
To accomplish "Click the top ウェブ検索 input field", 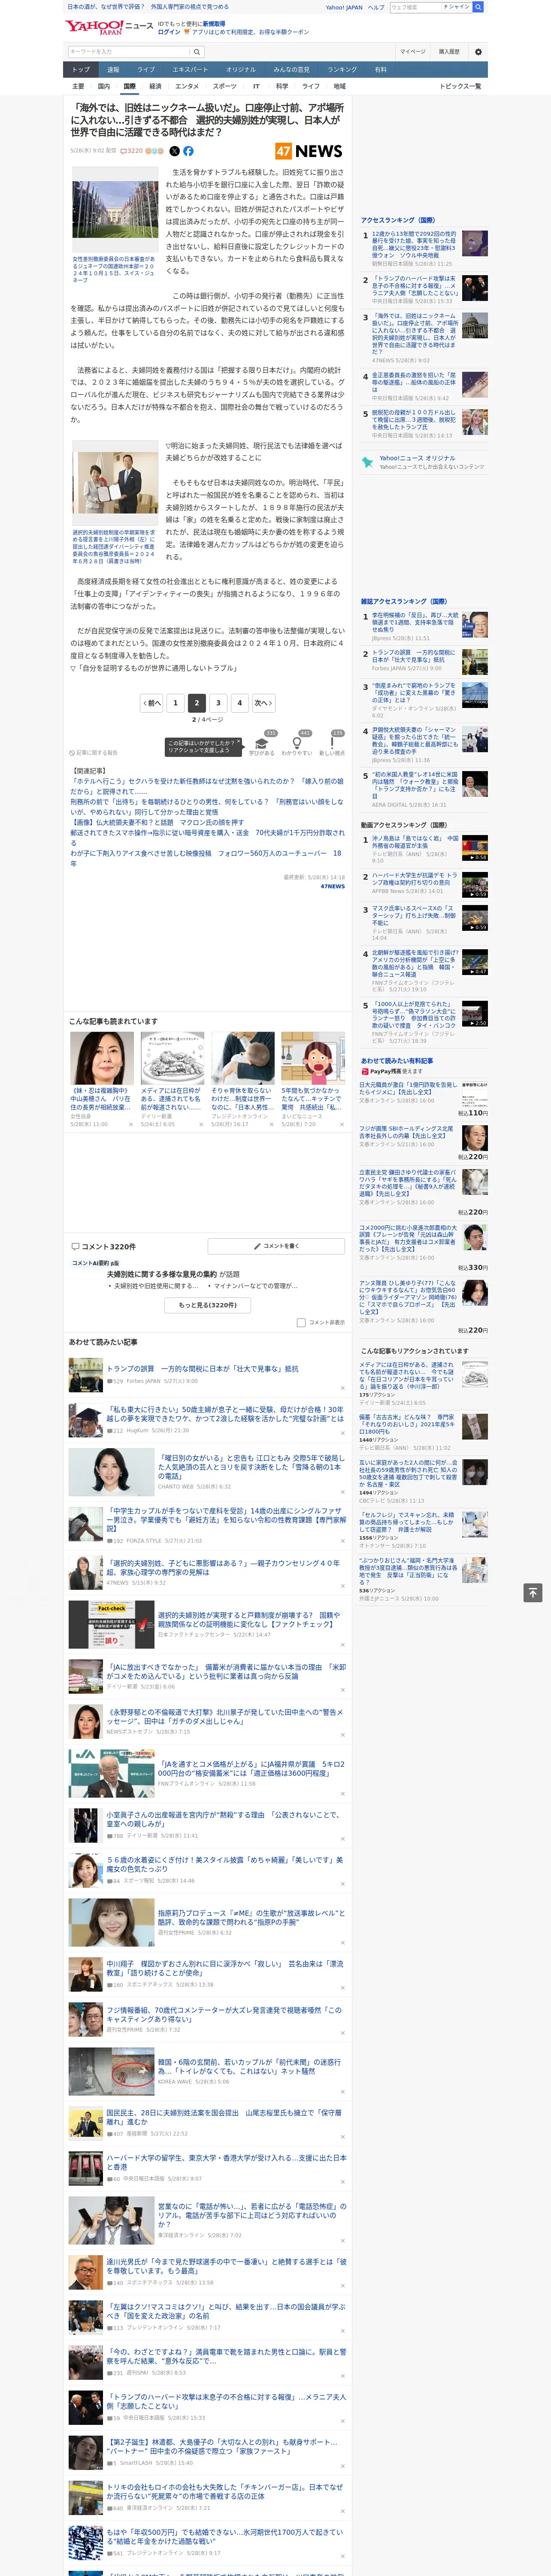I will click(415, 7).
